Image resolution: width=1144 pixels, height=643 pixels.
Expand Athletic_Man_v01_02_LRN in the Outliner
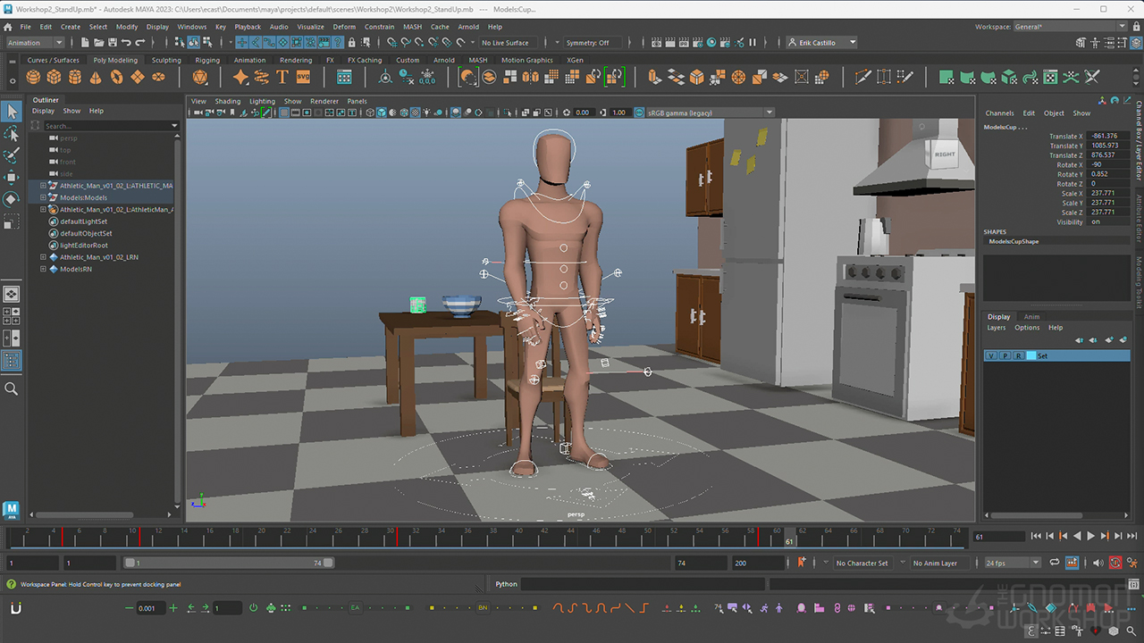[43, 257]
